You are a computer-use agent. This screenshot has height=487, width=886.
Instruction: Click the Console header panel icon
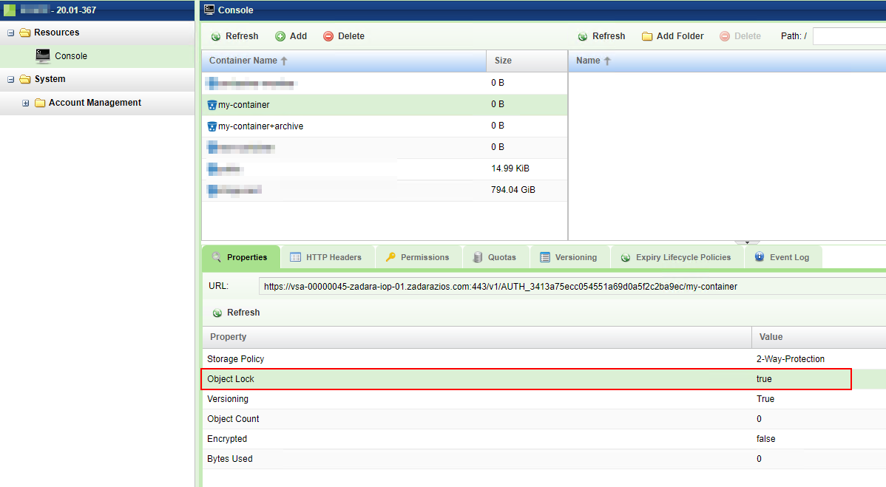209,10
